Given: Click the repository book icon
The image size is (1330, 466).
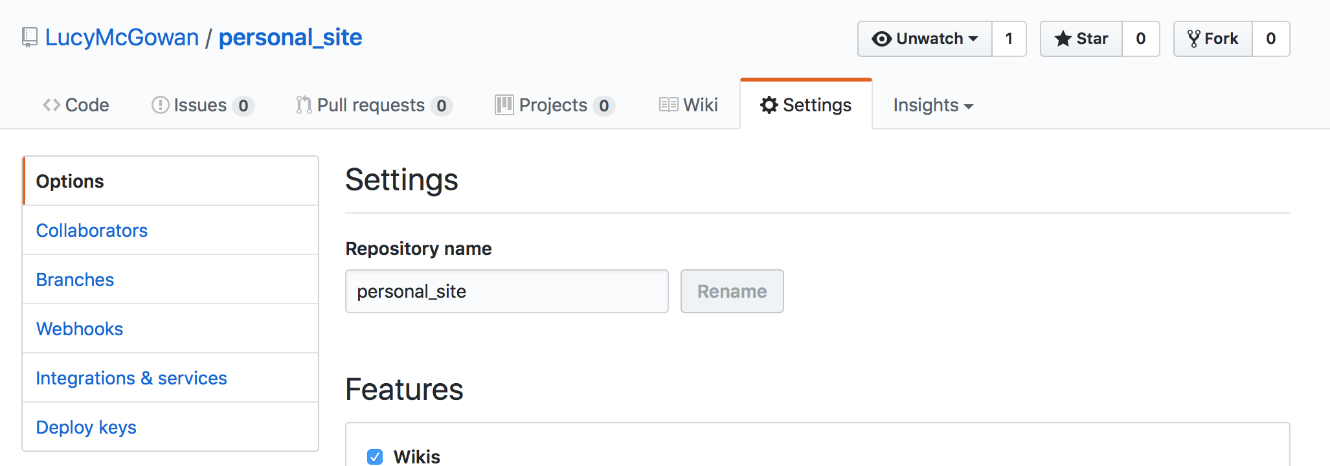Looking at the screenshot, I should (x=29, y=38).
